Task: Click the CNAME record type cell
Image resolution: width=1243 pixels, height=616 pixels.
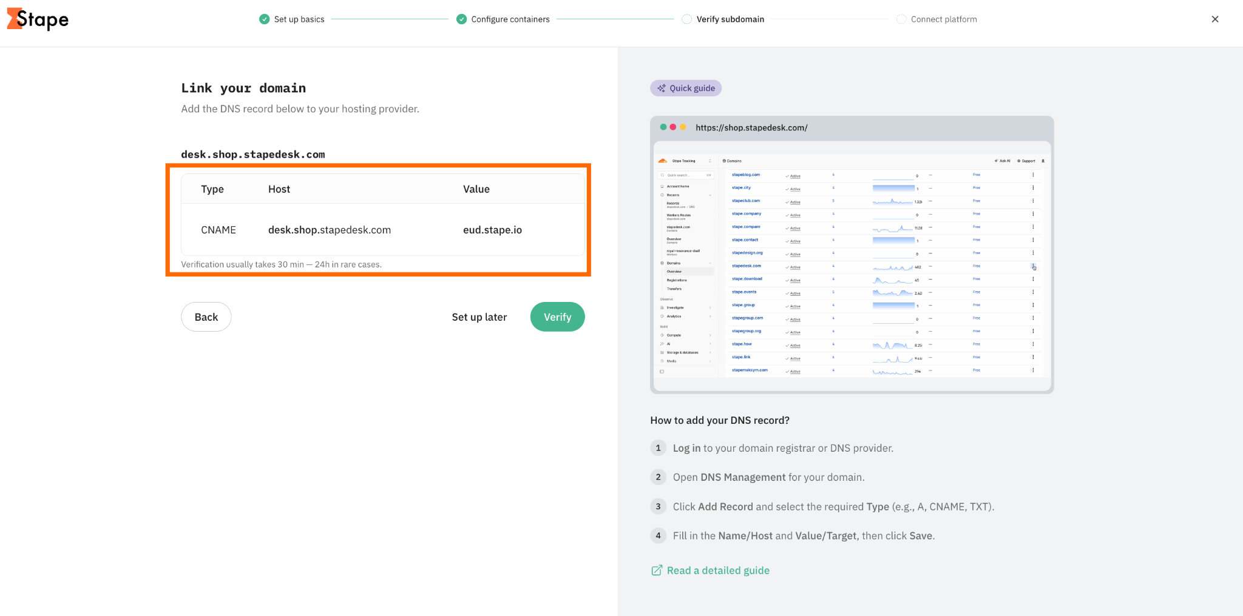Action: point(218,230)
